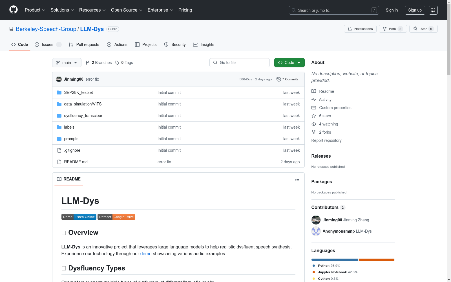The width and height of the screenshot is (451, 282).
Task: Click Report repository link
Action: tap(326, 140)
